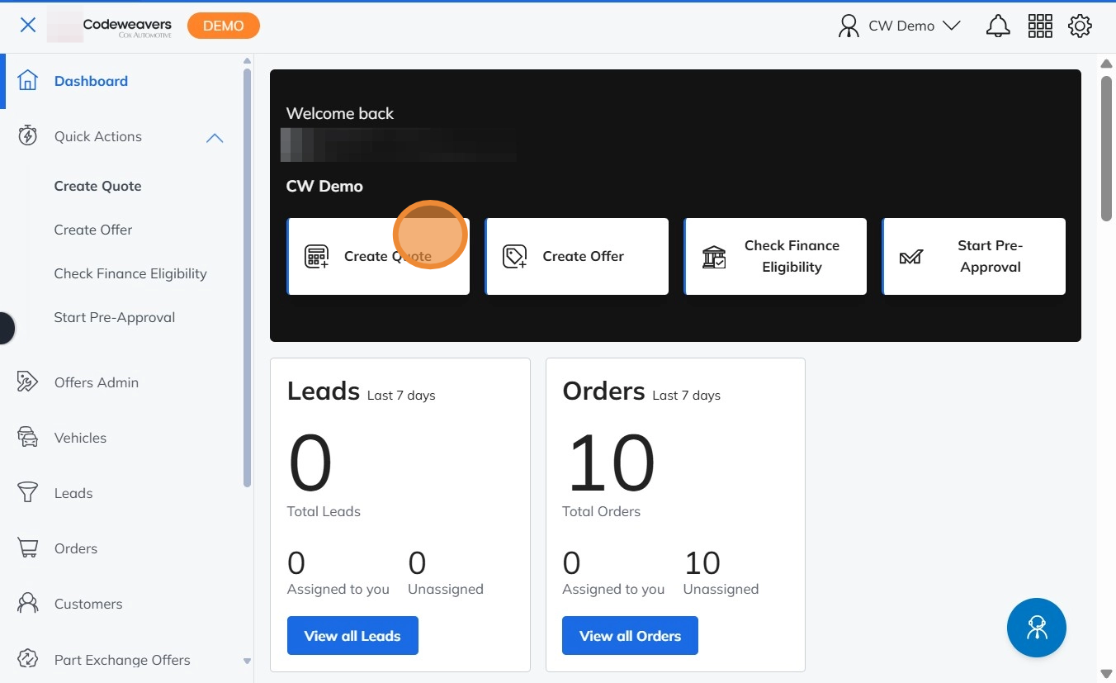Select Check Finance Eligibility in the sidebar
The image size is (1116, 683).
pos(130,273)
